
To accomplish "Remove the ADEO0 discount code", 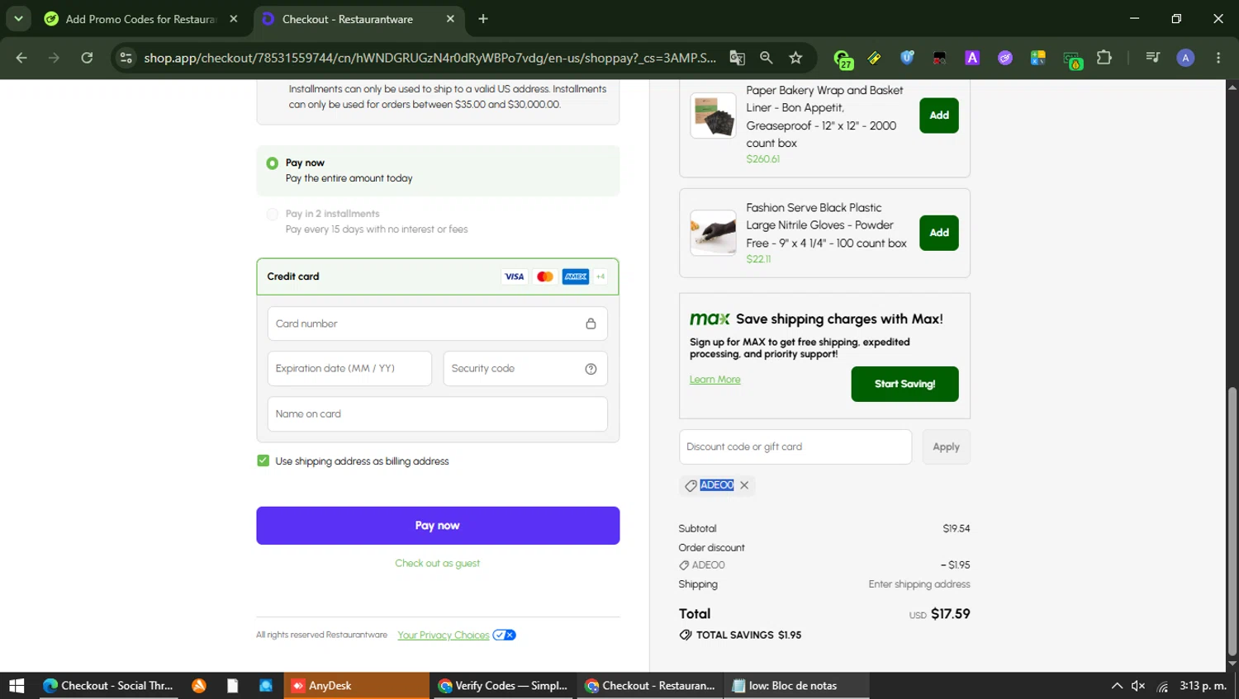I will tap(744, 485).
